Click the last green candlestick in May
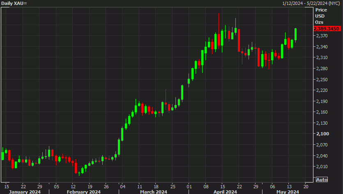Screen dimensions: 343x194 (295, 34)
